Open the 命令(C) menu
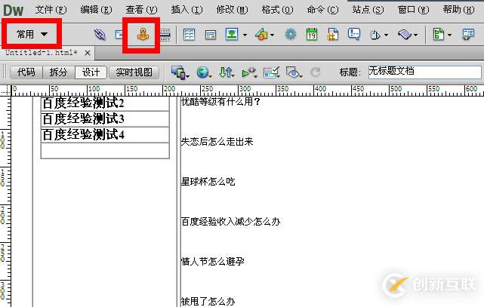Screen dimensions: 484x307 pos(322,10)
